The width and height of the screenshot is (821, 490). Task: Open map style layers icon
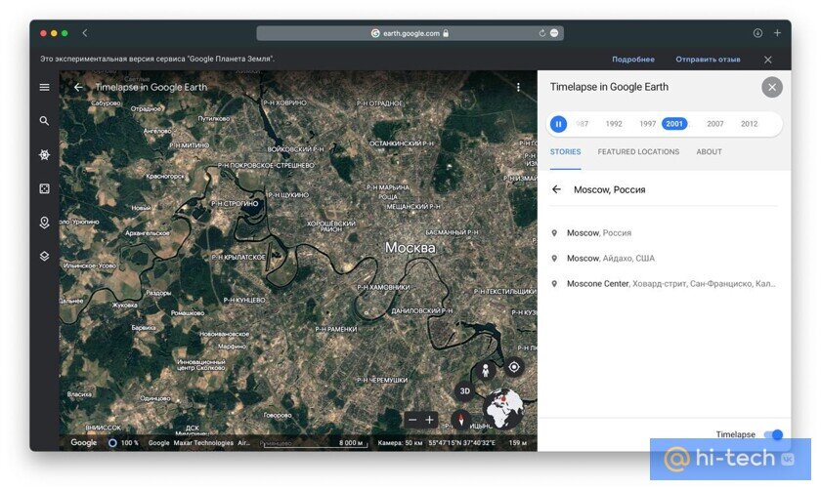click(x=45, y=257)
